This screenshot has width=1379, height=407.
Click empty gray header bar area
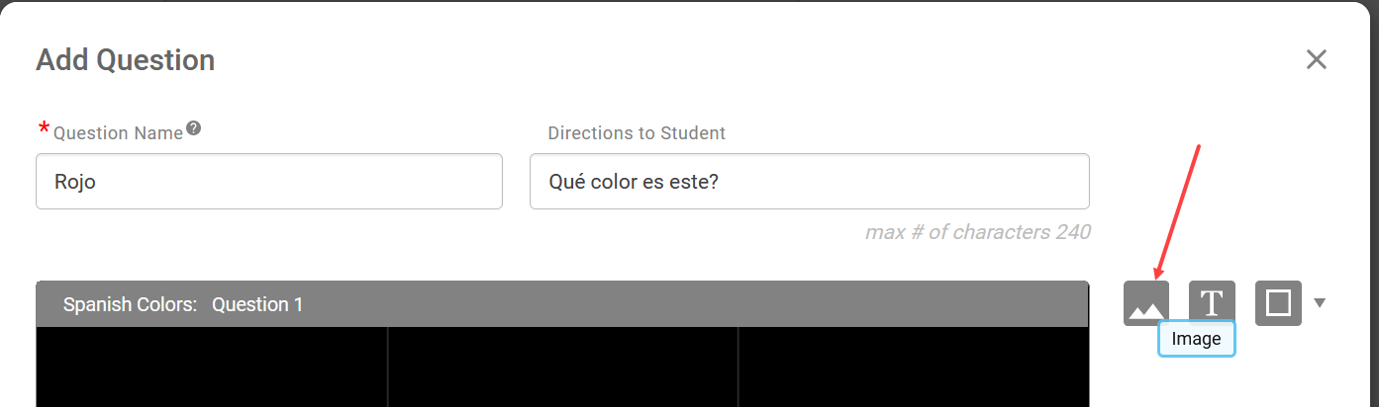point(693,304)
